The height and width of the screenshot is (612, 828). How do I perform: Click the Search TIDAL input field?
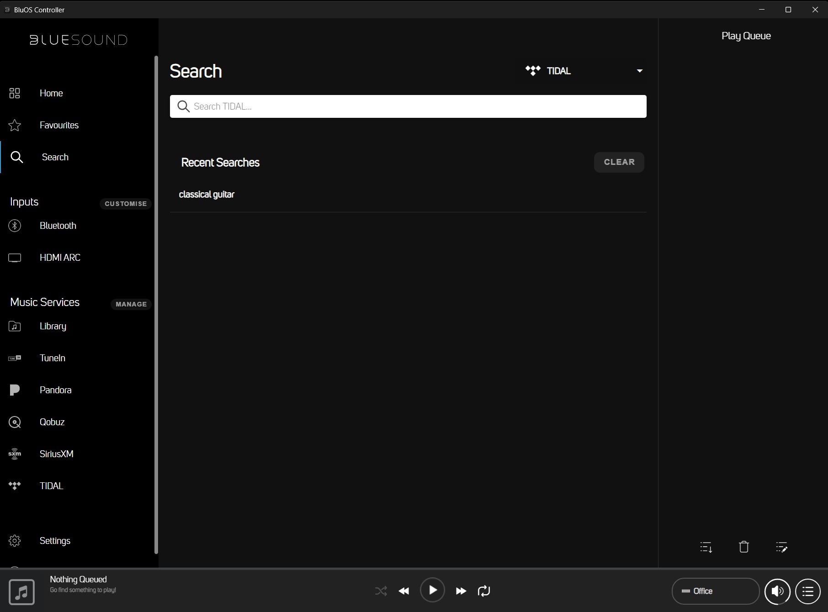click(x=408, y=106)
